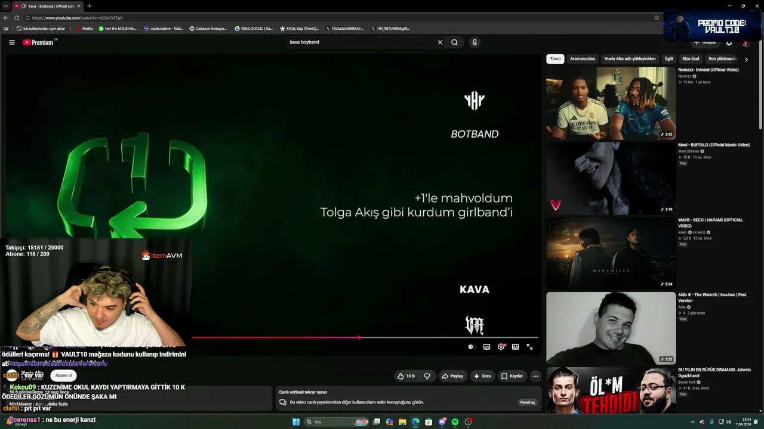Screen dimensions: 764x429
Task: Open File Explorer from the taskbar
Action: click(402, 422)
